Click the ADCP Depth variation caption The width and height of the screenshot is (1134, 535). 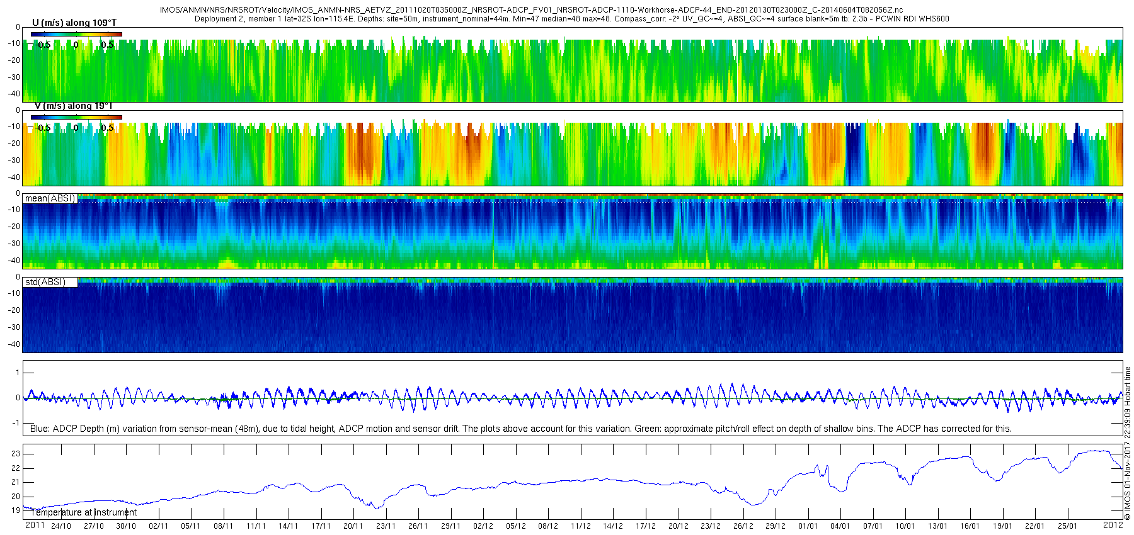click(520, 429)
